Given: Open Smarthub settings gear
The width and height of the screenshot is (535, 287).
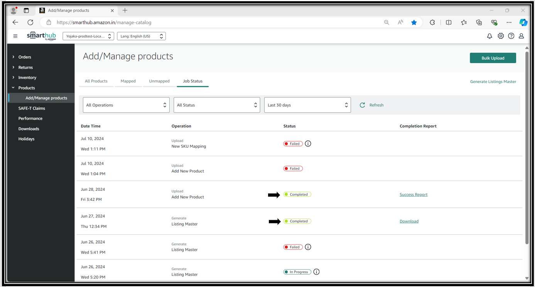Looking at the screenshot, I should (501, 36).
